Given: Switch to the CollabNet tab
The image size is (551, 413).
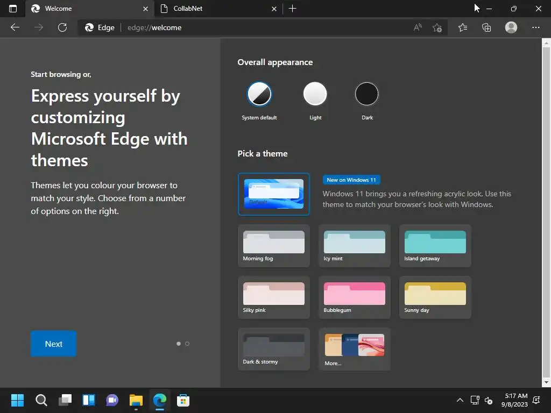Looking at the screenshot, I should (x=218, y=9).
